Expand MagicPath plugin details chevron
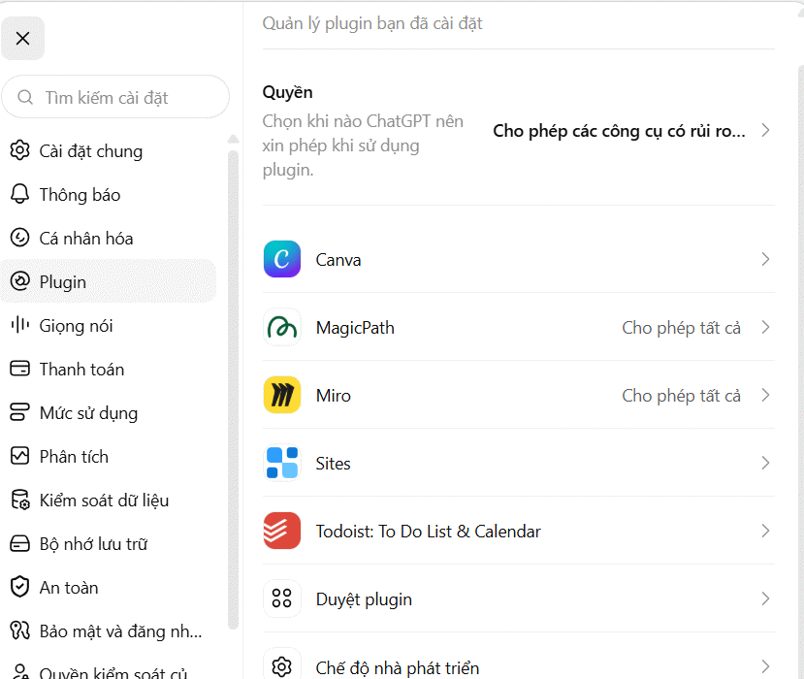 tap(765, 327)
